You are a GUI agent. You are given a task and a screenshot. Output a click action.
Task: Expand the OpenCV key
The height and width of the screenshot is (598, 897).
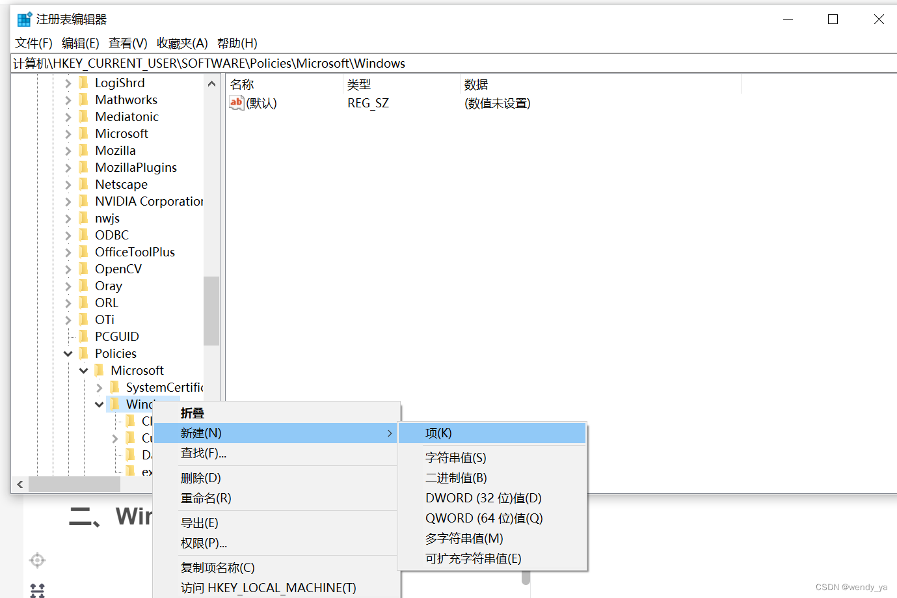(x=68, y=269)
